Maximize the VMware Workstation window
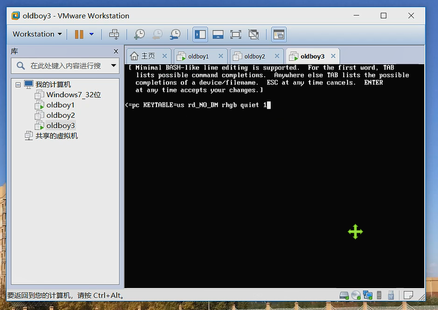Viewport: 438px width, 310px height. click(383, 15)
